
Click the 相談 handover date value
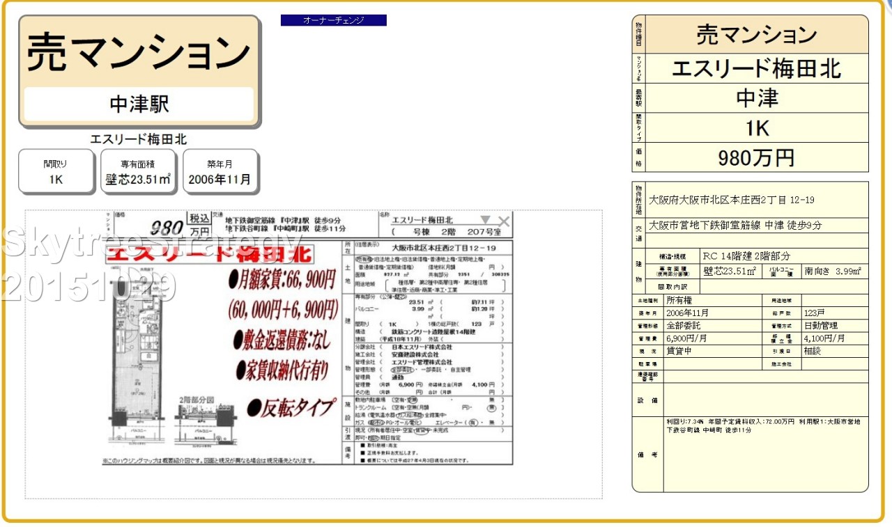(x=813, y=352)
